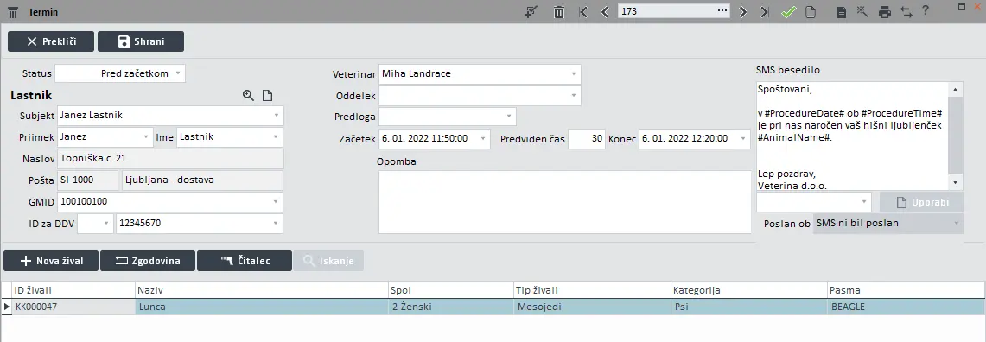Click the scroll-up arrow of SMS text

point(956,89)
